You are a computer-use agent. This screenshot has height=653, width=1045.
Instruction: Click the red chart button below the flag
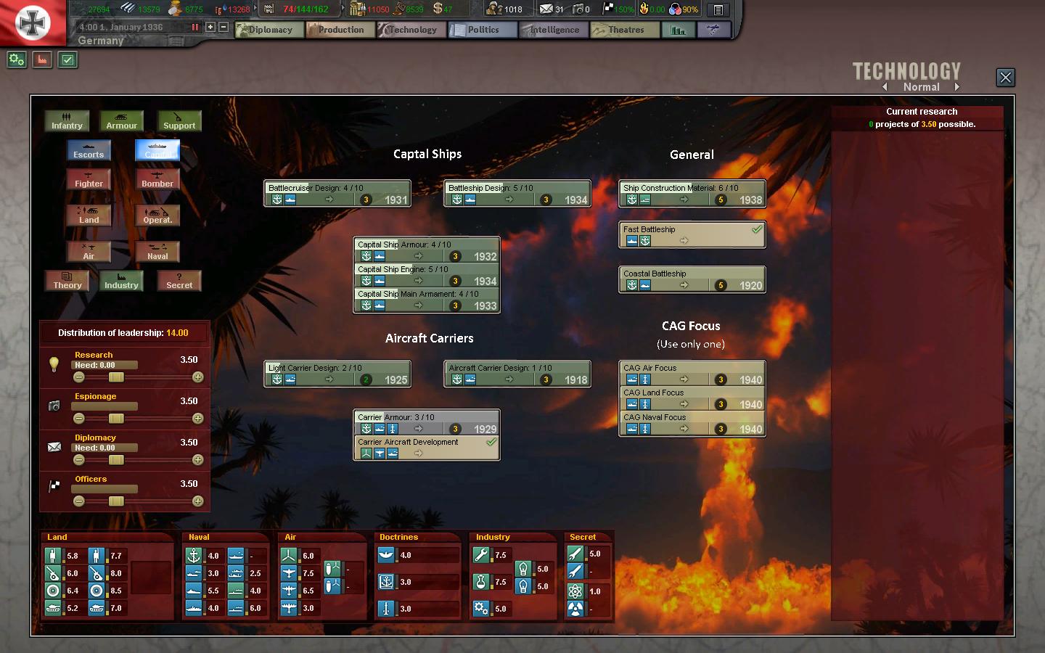point(42,60)
